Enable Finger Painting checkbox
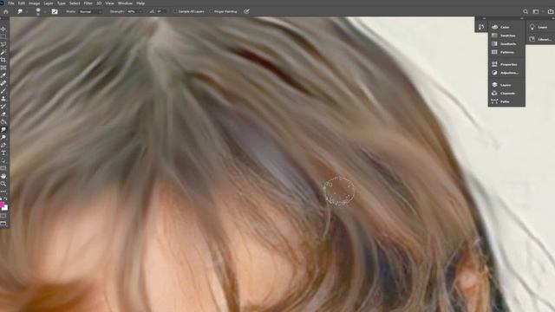This screenshot has height=312, width=555. coord(211,11)
